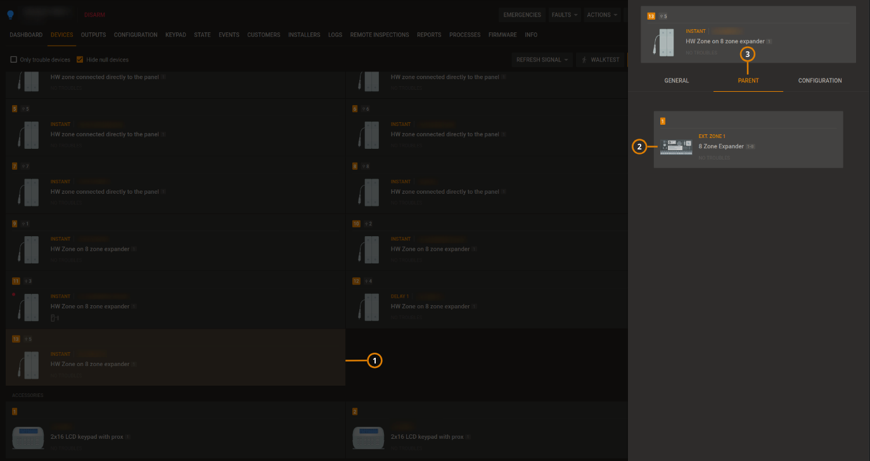Select the Walktest walking-person icon
This screenshot has width=870, height=461.
tap(585, 59)
